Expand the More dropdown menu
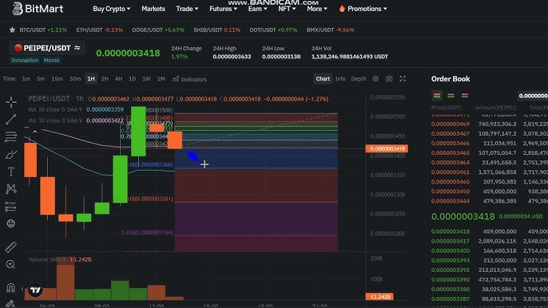 coord(317,9)
